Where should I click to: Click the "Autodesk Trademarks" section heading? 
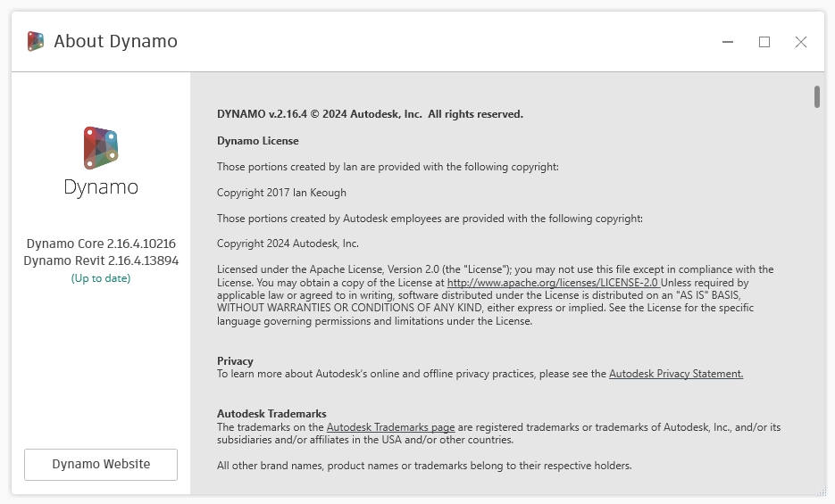point(271,414)
